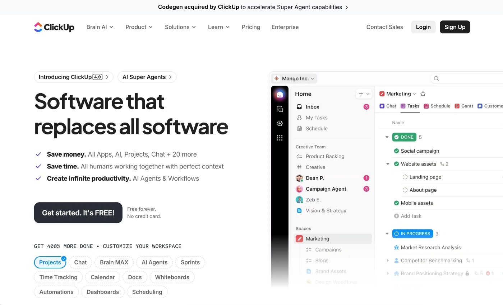This screenshot has width=503, height=305.
Task: Click the Inbox icon beside its label
Action: 299,106
